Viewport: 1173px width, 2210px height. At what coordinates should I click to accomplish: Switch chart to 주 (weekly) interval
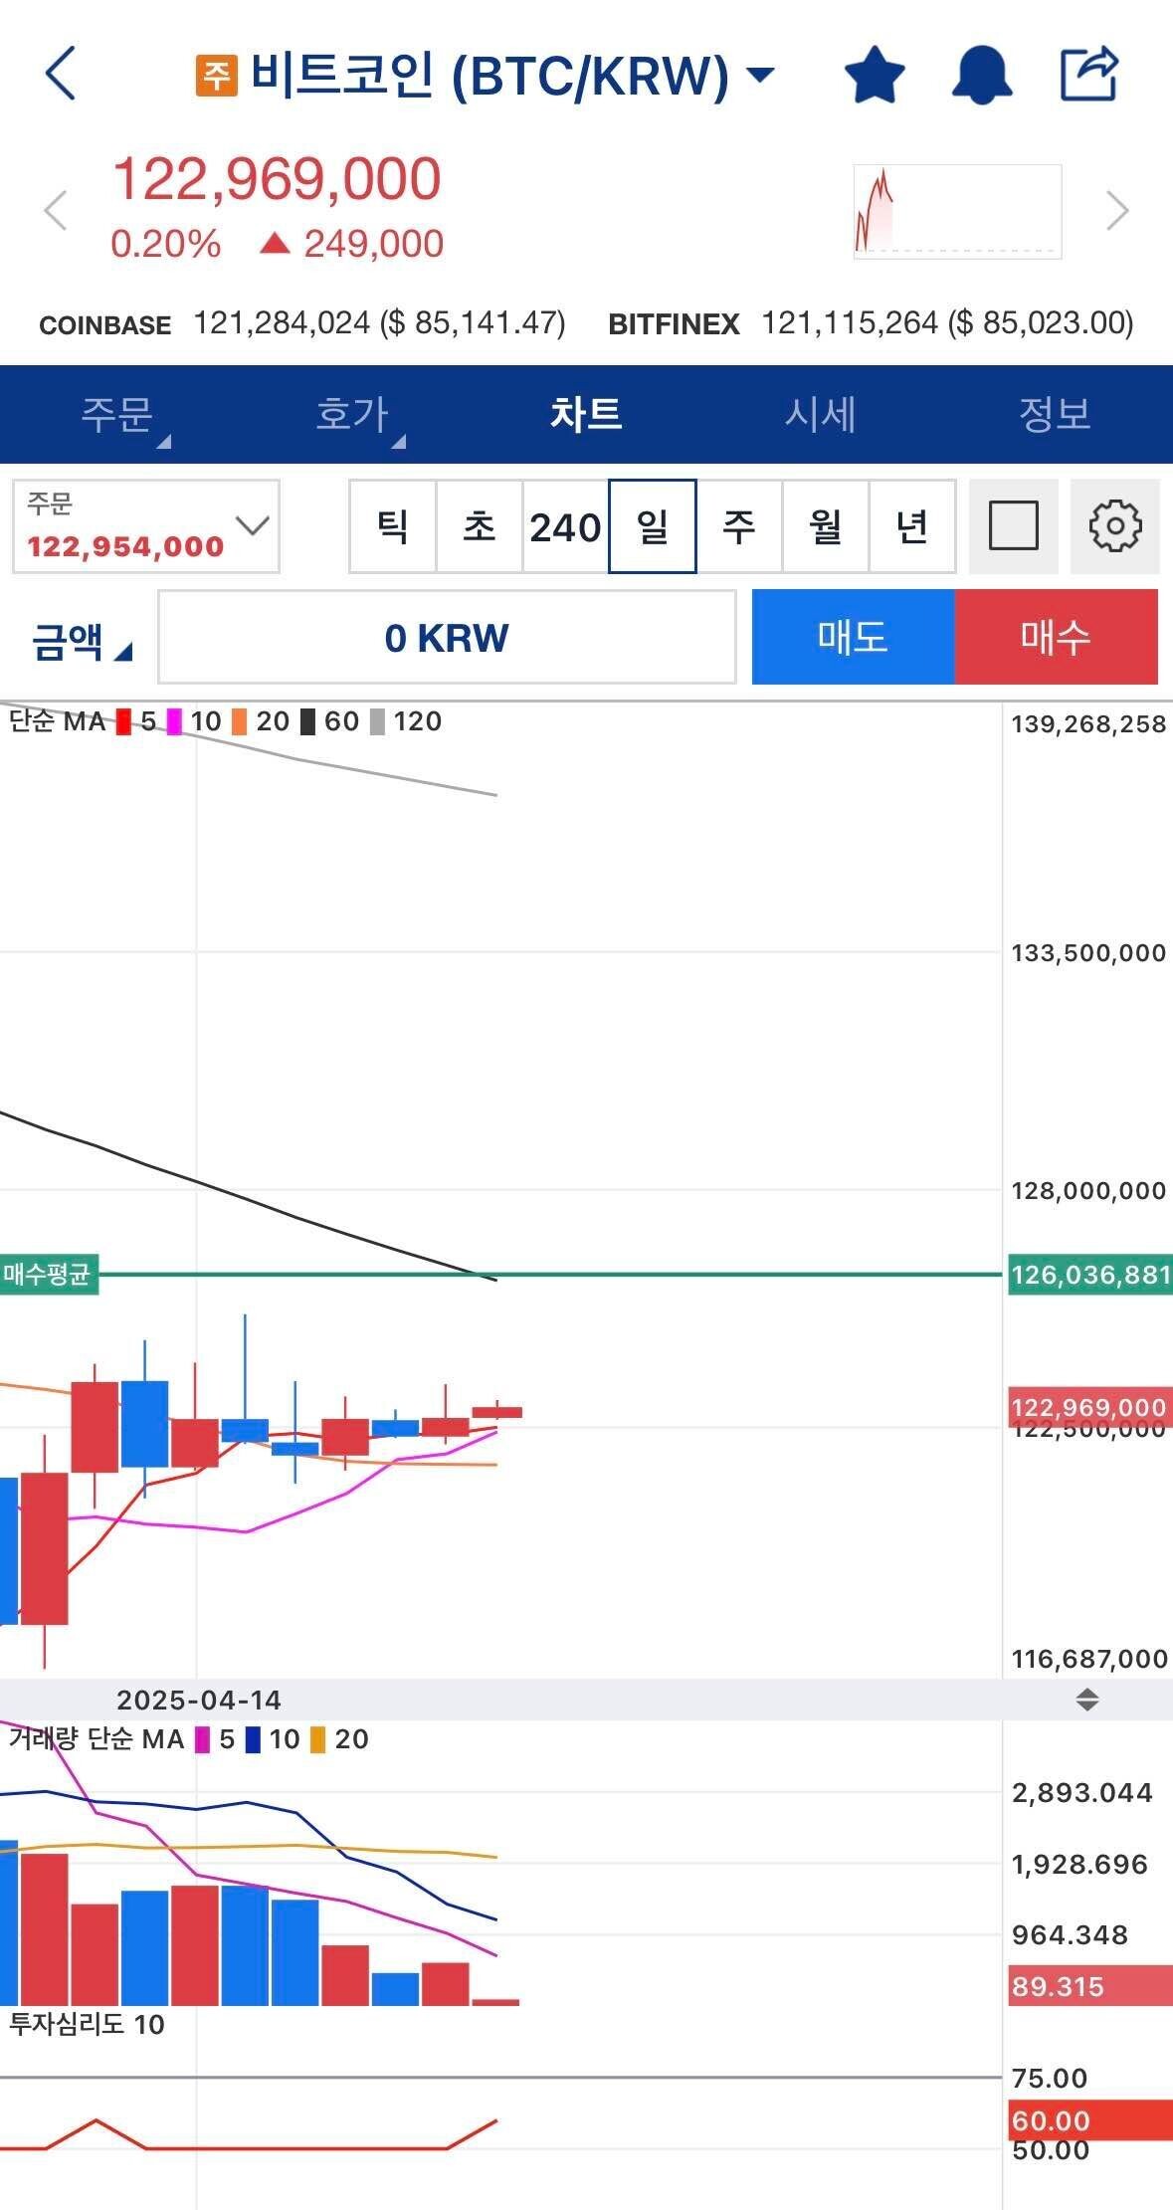pyautogui.click(x=738, y=526)
